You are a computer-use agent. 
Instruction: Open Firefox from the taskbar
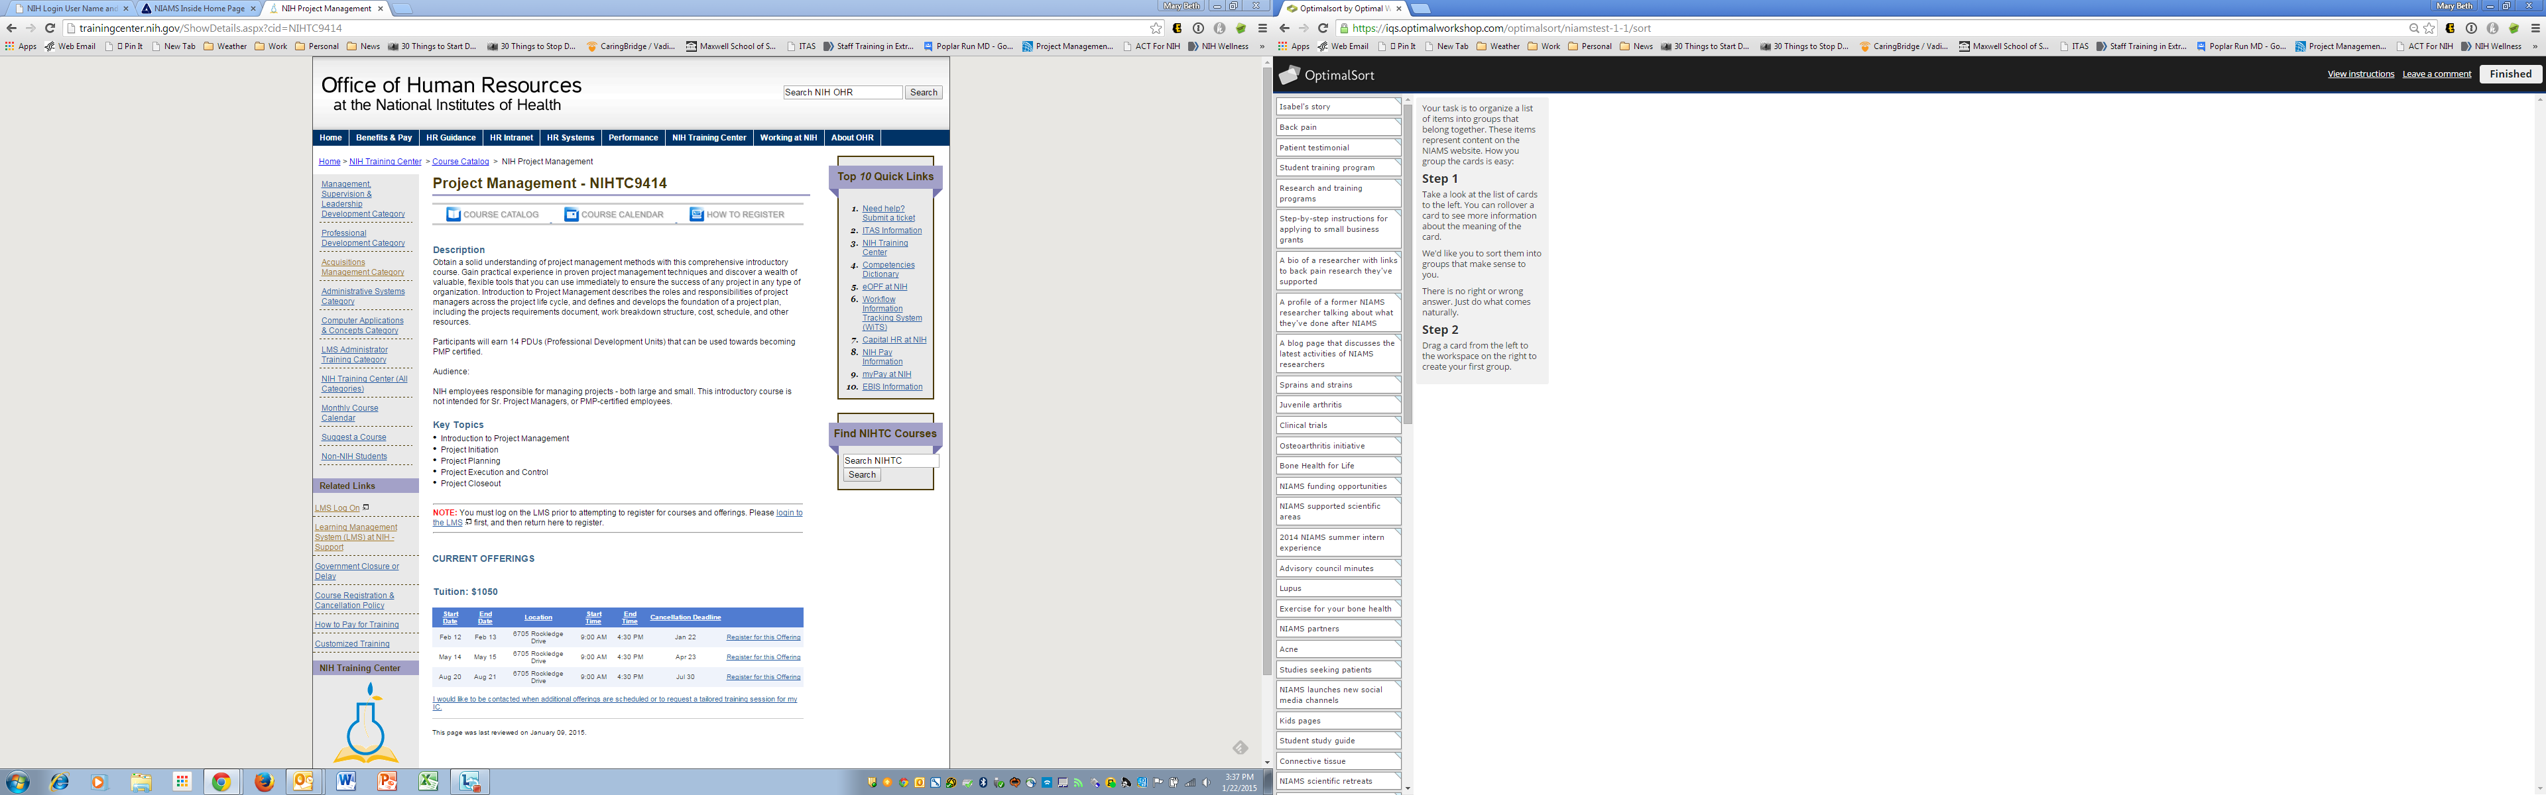[x=264, y=782]
